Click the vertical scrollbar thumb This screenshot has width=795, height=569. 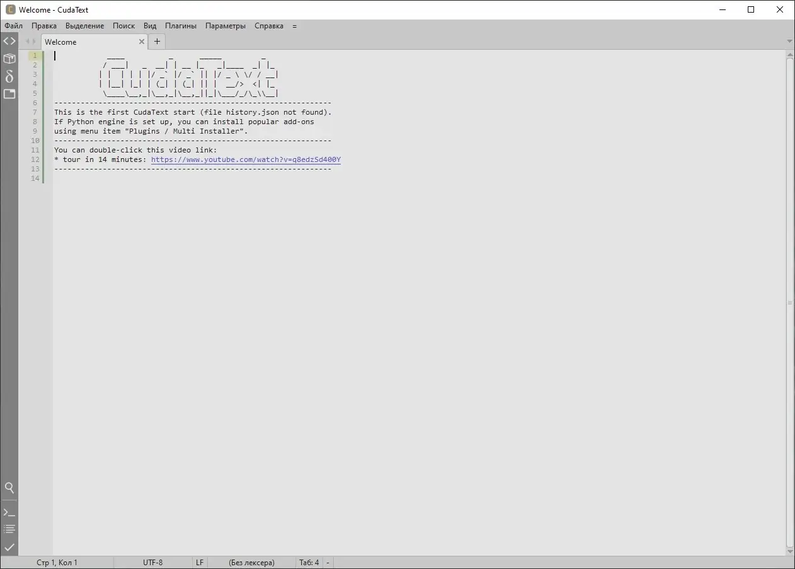790,302
